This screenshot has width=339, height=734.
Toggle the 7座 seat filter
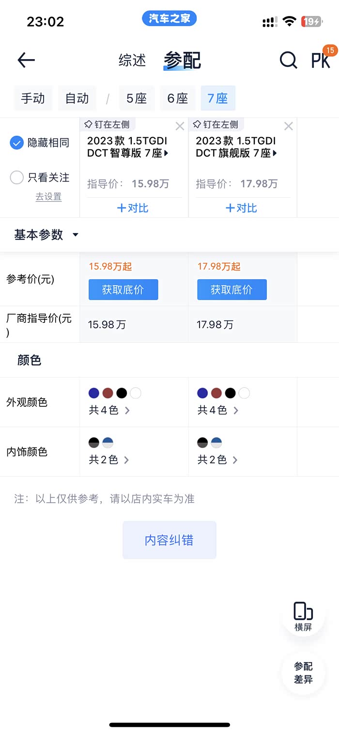(x=218, y=98)
